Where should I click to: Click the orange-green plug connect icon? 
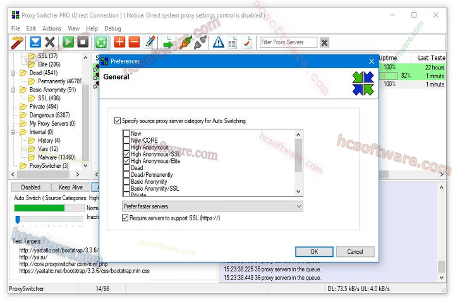[x=185, y=42]
